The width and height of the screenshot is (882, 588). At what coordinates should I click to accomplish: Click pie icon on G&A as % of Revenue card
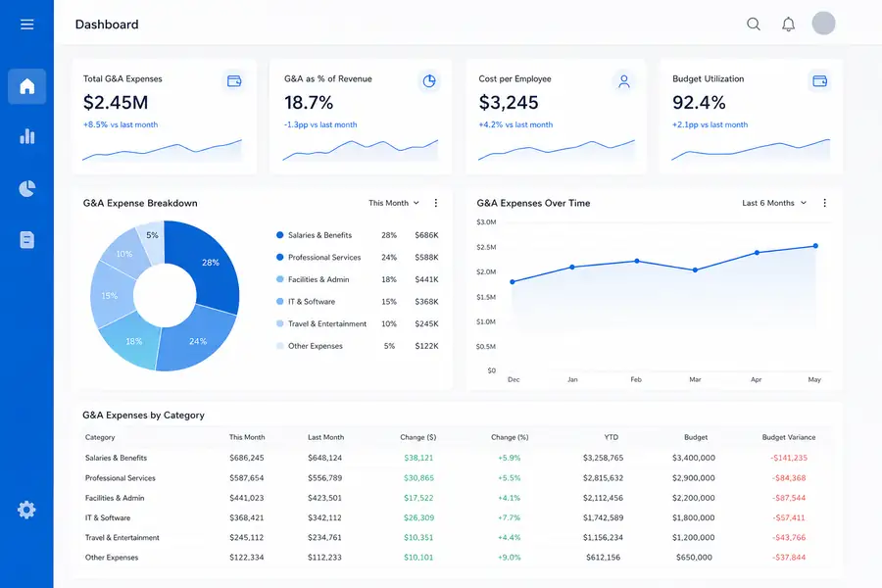tap(429, 81)
